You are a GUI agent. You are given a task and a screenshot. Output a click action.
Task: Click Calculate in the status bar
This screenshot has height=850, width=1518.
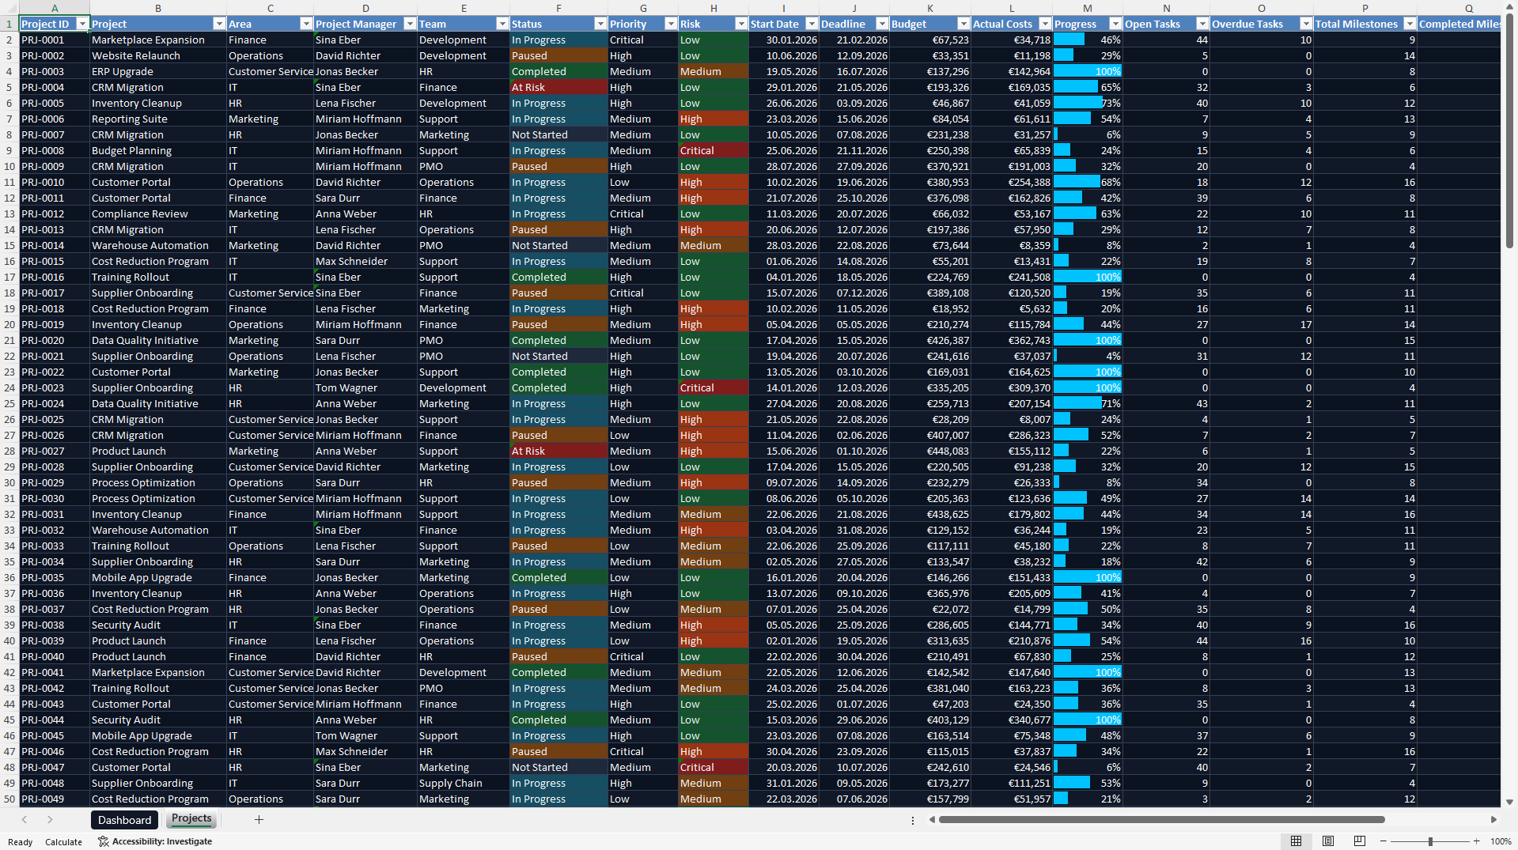coord(63,841)
